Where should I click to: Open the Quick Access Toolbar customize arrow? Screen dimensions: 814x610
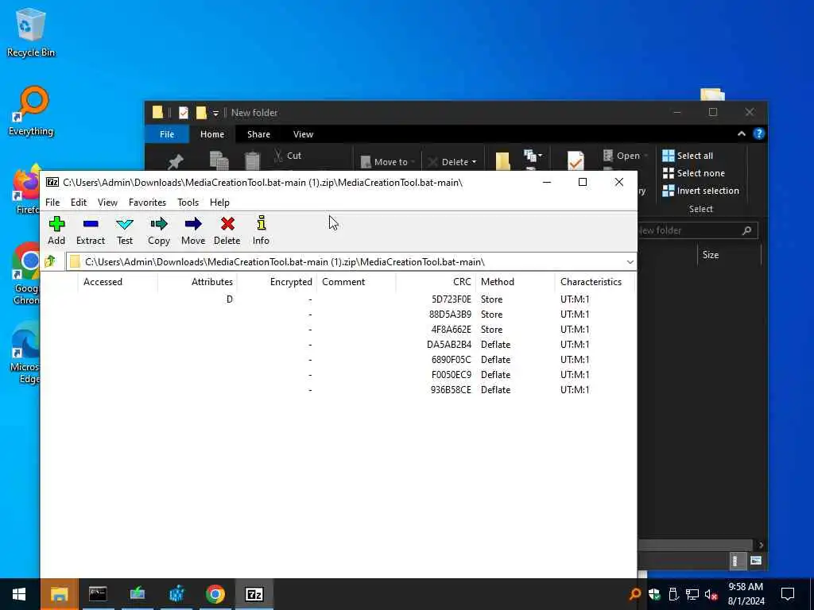tap(215, 113)
